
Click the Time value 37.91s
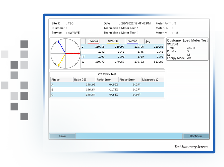click(x=191, y=48)
